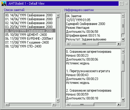Click 'Начало: 00:00:43' line
The image size is (130, 110).
[x=77, y=75]
